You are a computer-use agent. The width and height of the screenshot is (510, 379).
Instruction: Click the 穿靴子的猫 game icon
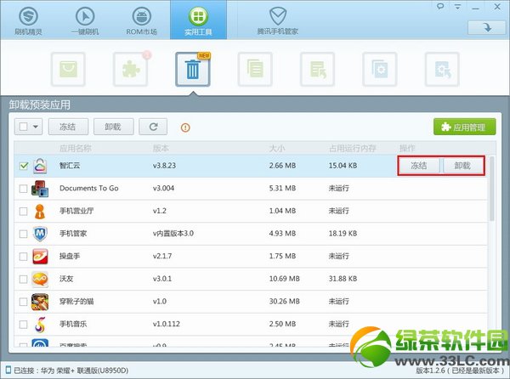pos(40,302)
